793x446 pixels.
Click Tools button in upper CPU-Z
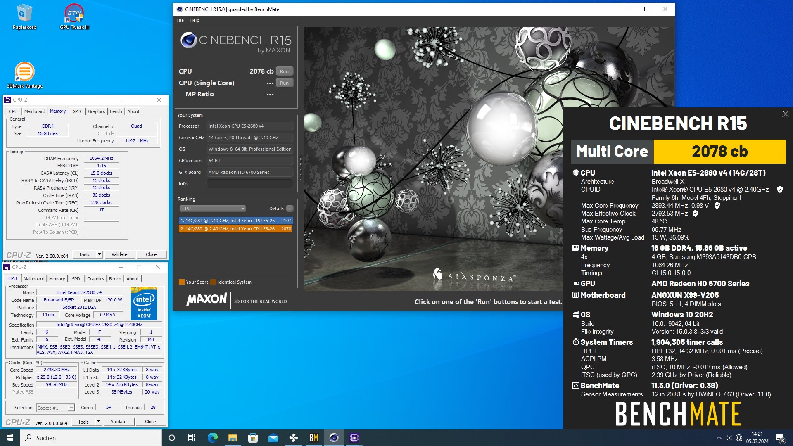[x=84, y=255]
